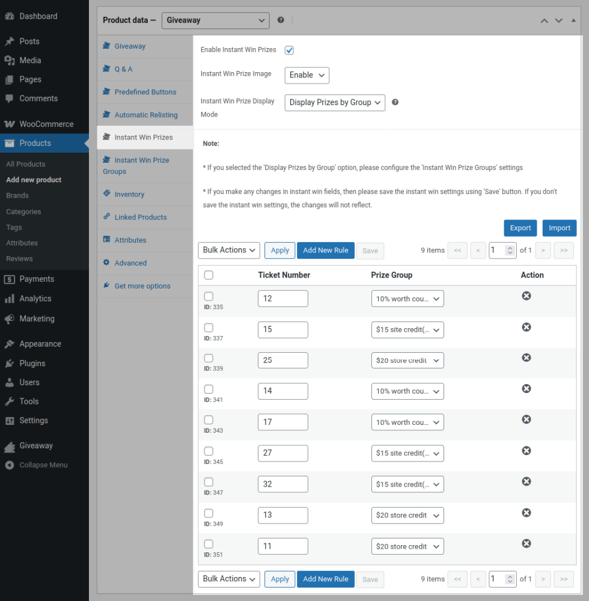Click help icon beside Display Mode dropdown

[x=395, y=102]
